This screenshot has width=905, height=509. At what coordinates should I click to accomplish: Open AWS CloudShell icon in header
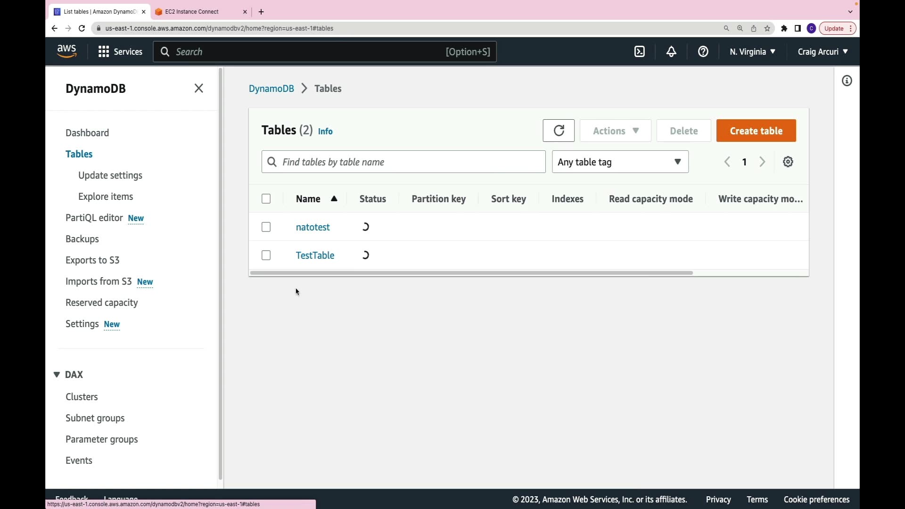click(x=640, y=52)
